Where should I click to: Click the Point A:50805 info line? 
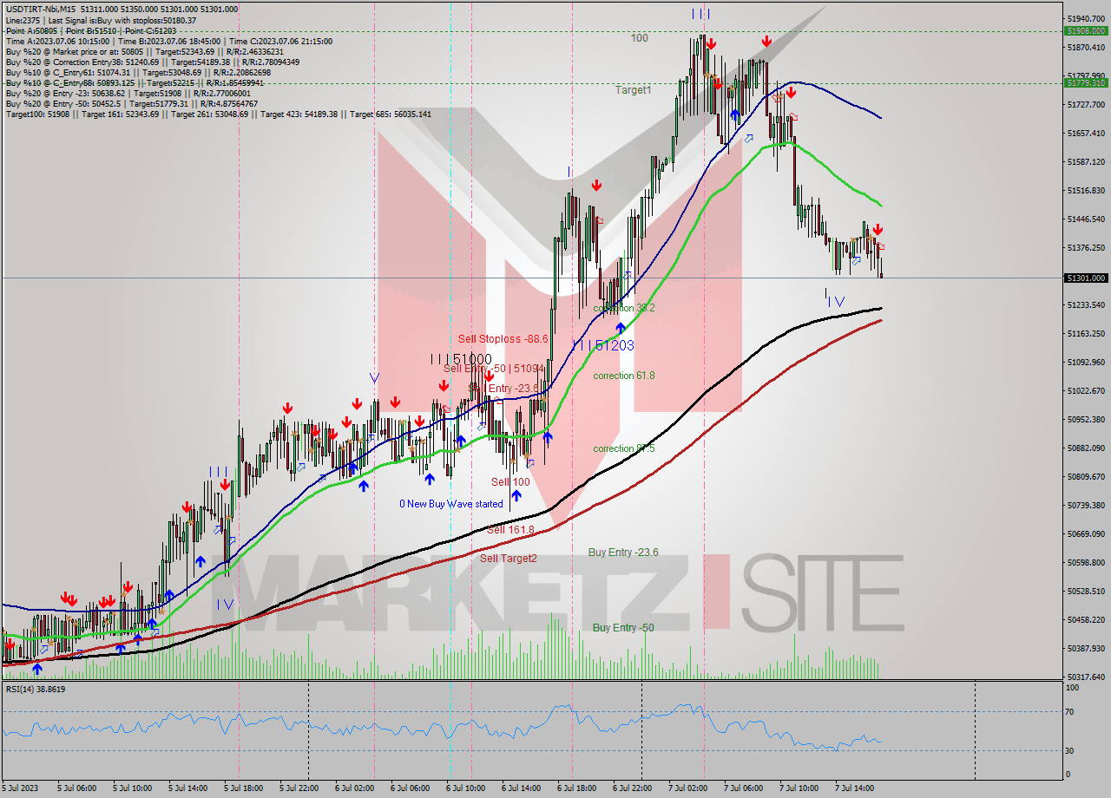(x=90, y=30)
